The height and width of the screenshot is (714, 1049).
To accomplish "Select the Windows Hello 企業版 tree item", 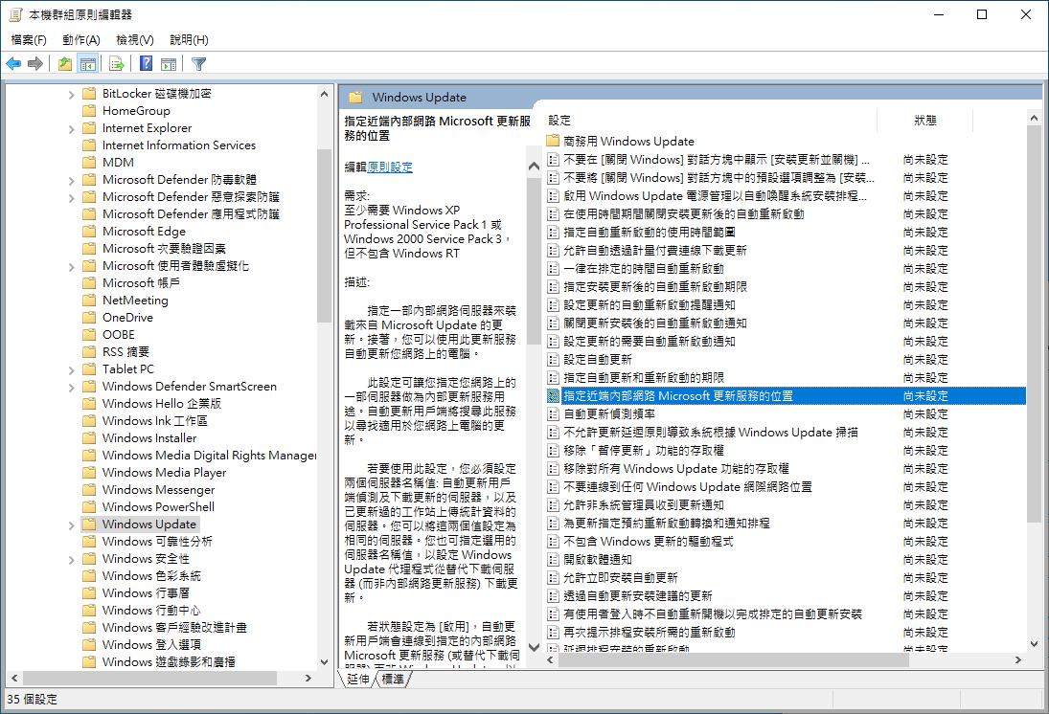I will tap(161, 403).
